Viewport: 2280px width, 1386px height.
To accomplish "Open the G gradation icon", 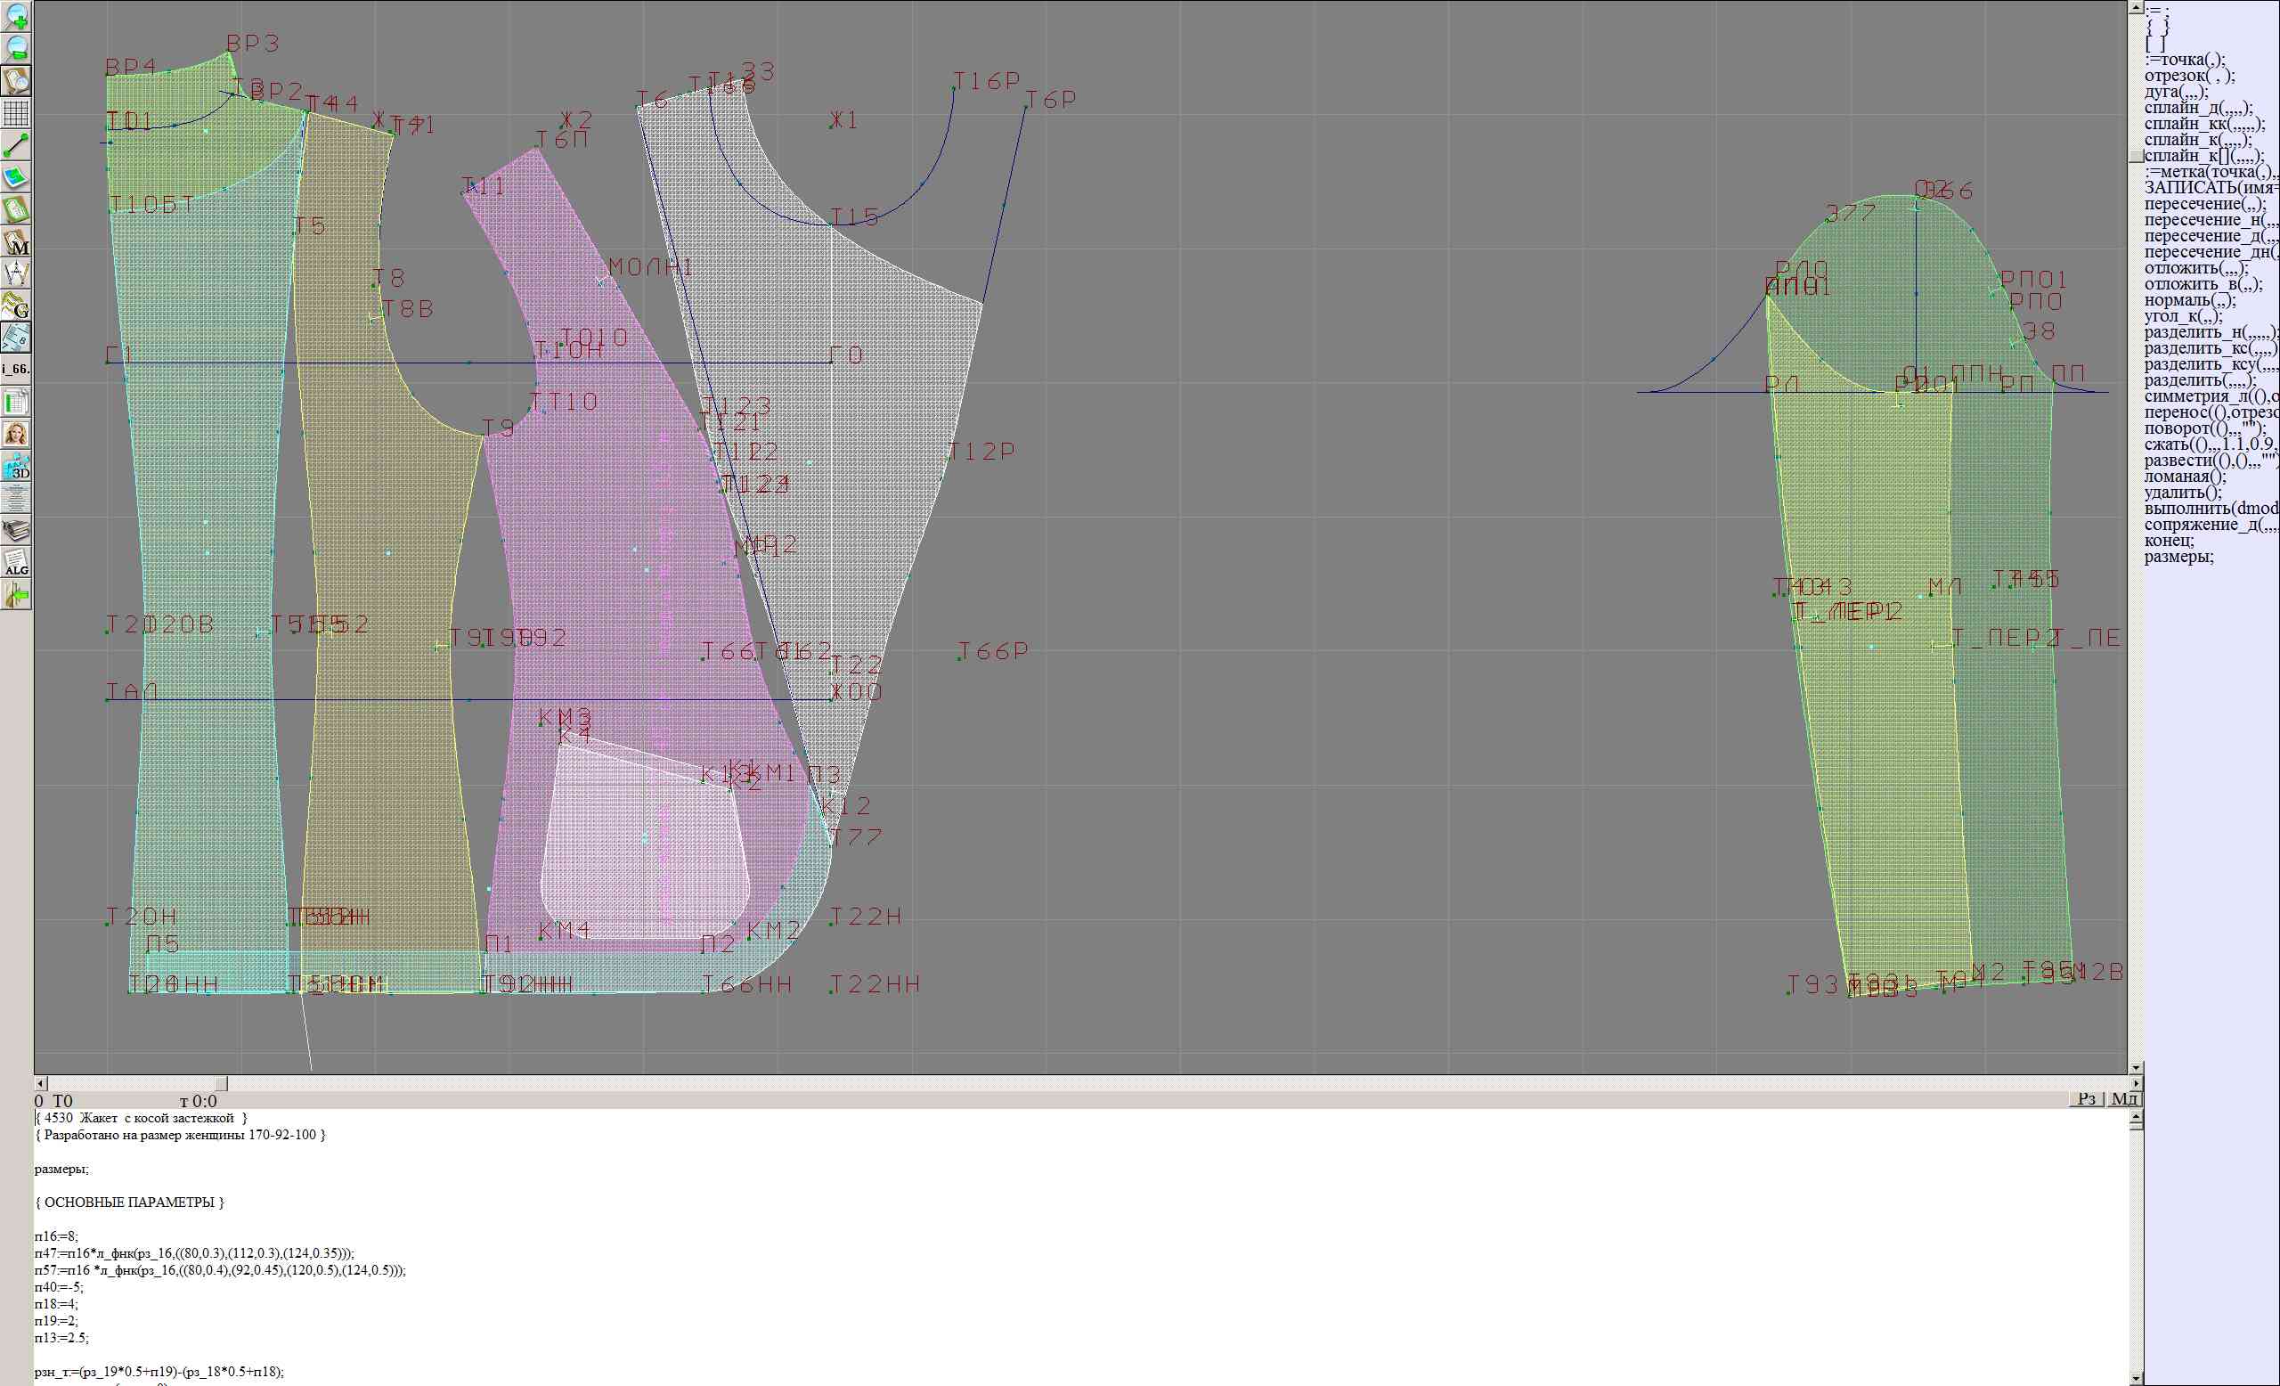I will tap(17, 306).
